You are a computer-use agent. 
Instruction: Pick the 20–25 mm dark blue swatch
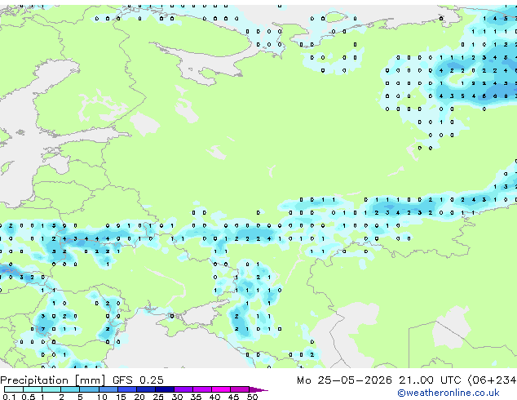coord(145,389)
